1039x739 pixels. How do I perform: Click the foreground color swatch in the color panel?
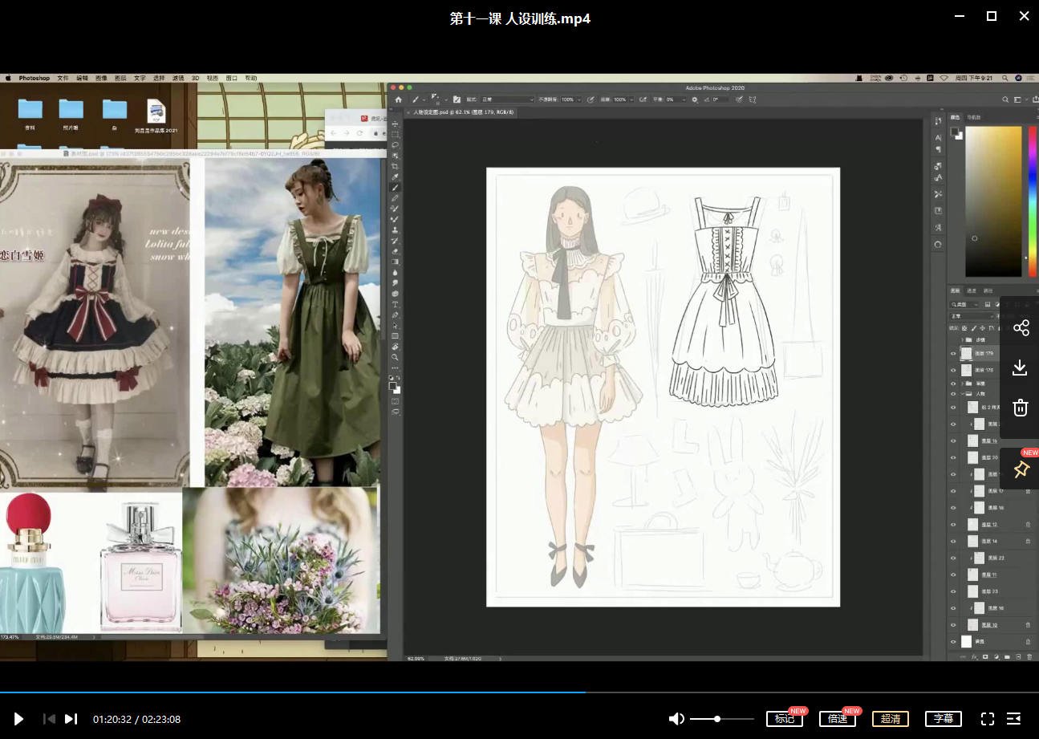[955, 130]
